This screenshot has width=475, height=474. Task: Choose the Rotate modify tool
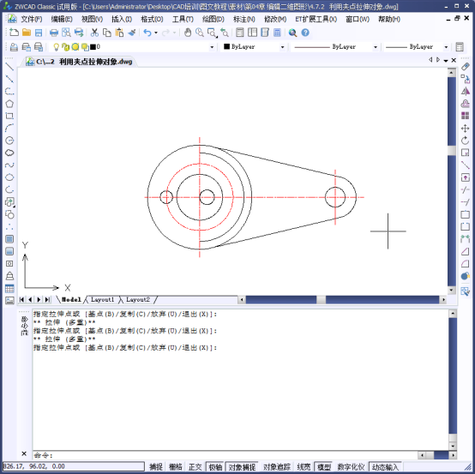(x=466, y=141)
